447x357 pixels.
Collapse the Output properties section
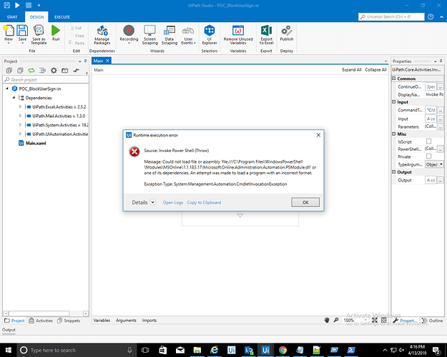(x=393, y=172)
